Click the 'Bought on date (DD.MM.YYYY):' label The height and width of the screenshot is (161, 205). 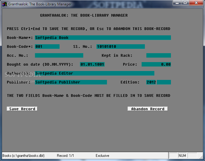[x=40, y=64]
